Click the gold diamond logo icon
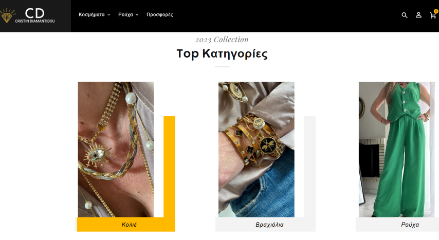The width and height of the screenshot is (439, 240). (x=7, y=16)
